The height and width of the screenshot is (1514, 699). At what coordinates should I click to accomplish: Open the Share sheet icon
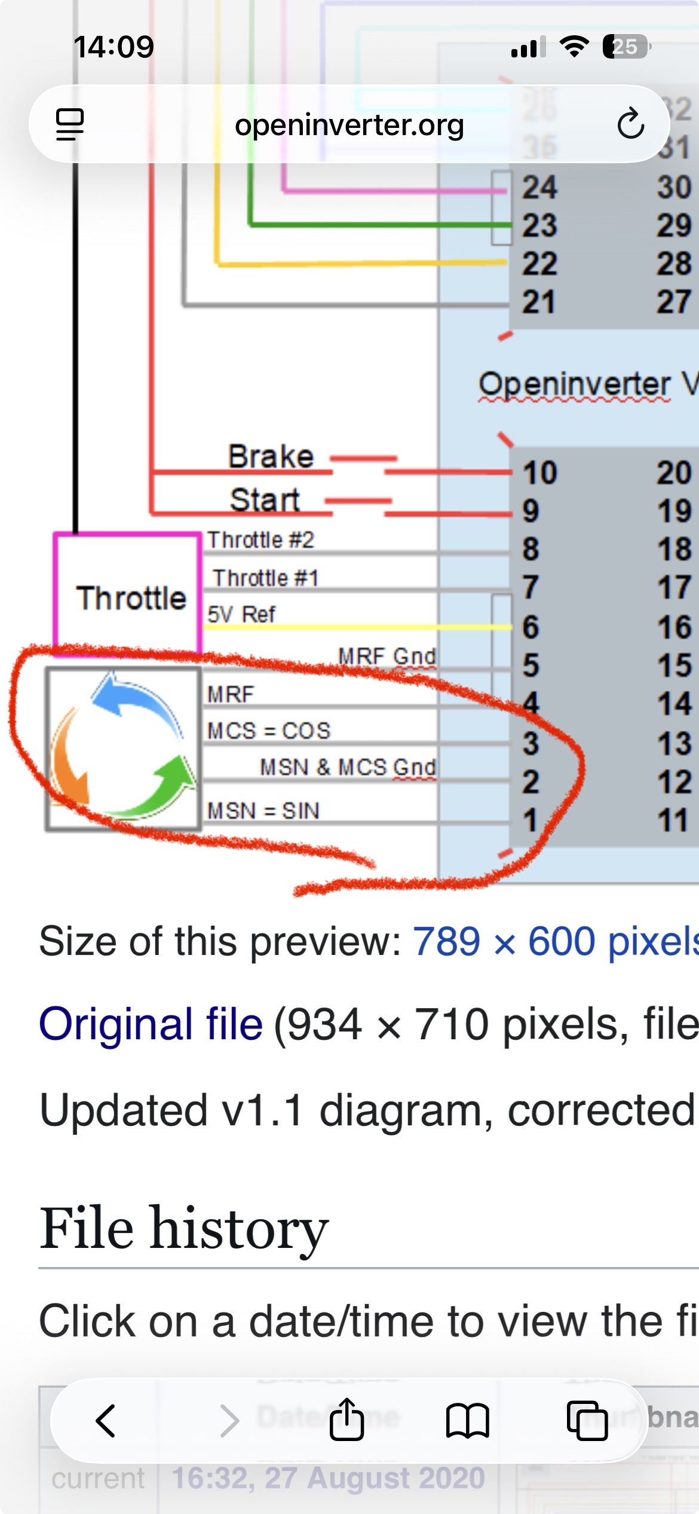pos(347,1420)
